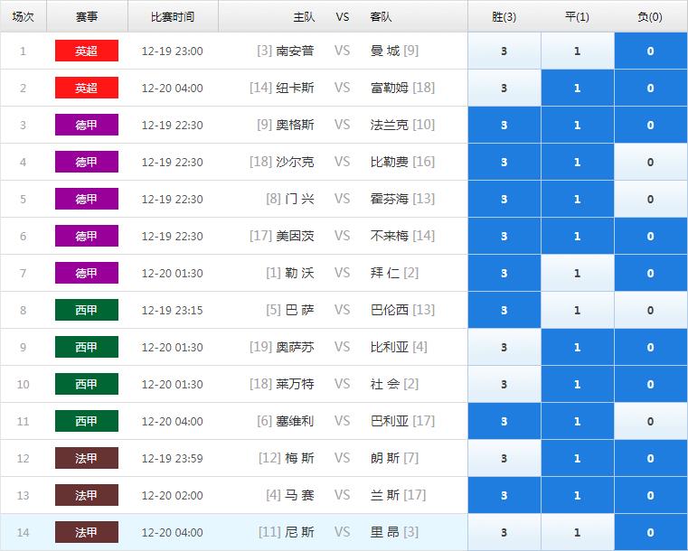688x551 pixels.
Task: Click home team 塞维利
Action: pyautogui.click(x=295, y=421)
